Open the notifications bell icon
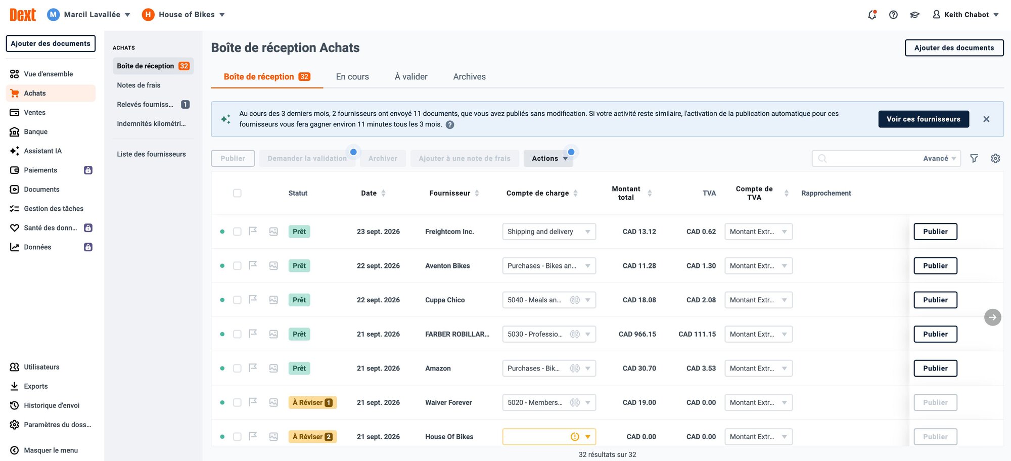 tap(872, 15)
